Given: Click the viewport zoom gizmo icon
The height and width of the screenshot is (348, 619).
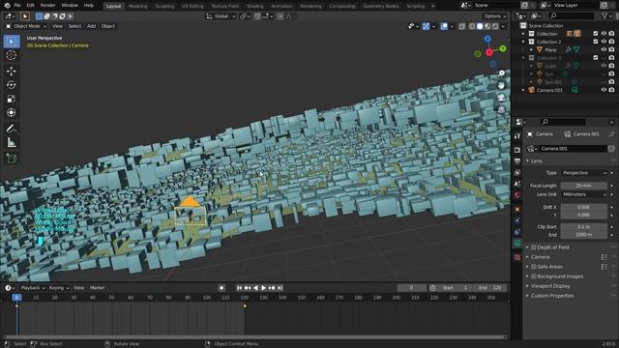Looking at the screenshot, I should 501,73.
